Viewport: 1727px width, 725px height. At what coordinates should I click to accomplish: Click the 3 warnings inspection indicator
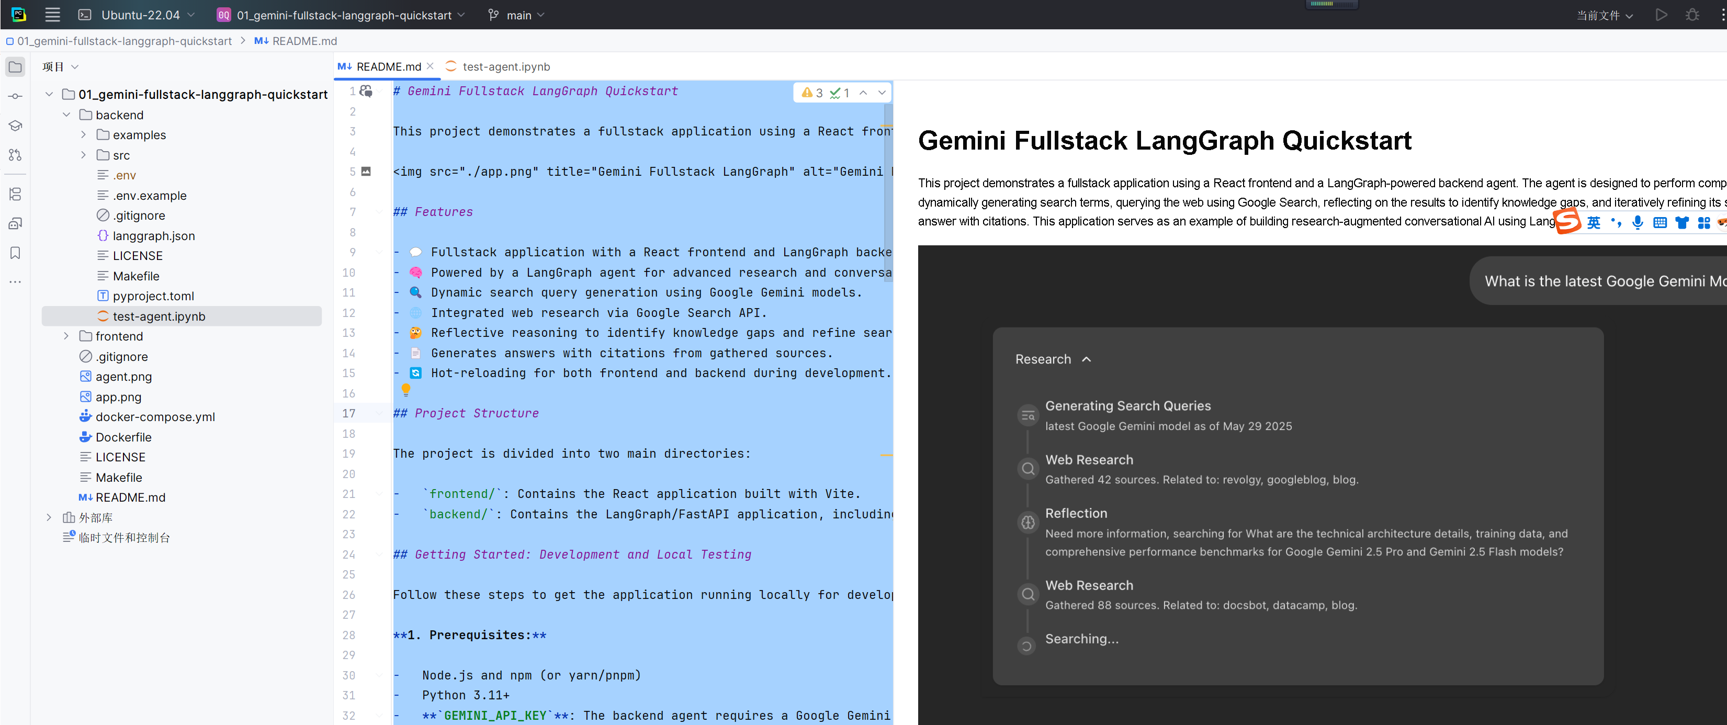(x=812, y=93)
